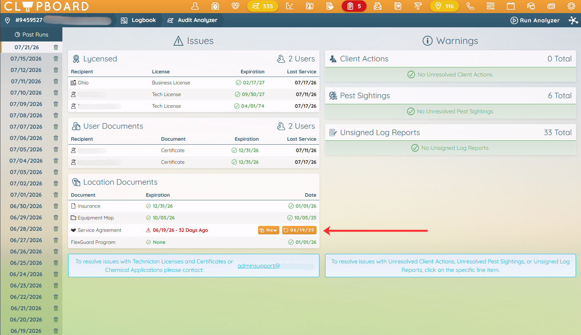Click the stacked documents icon in top bar

[x=398, y=6]
